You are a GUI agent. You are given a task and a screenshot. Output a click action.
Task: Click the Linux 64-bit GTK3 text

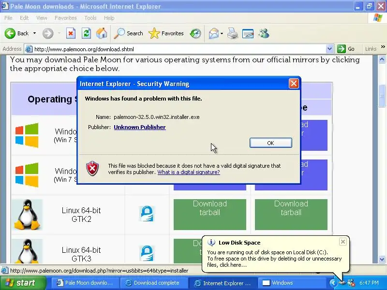point(81,254)
